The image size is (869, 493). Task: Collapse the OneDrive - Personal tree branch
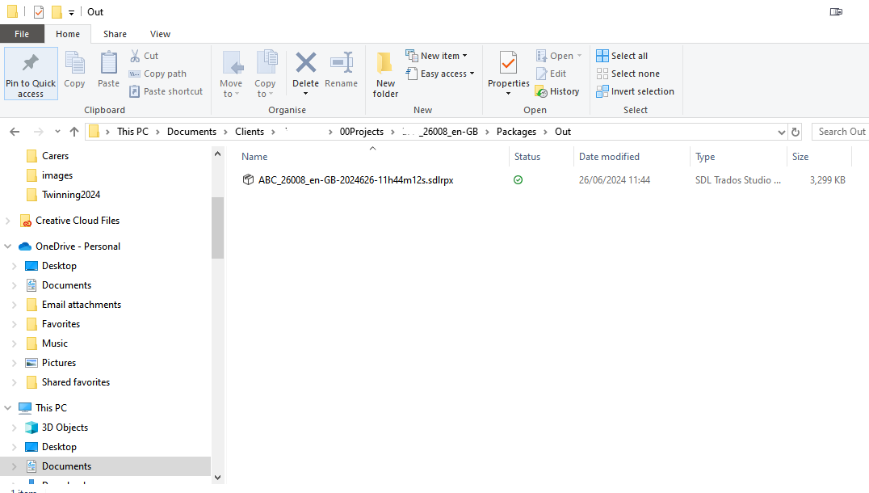tap(8, 246)
